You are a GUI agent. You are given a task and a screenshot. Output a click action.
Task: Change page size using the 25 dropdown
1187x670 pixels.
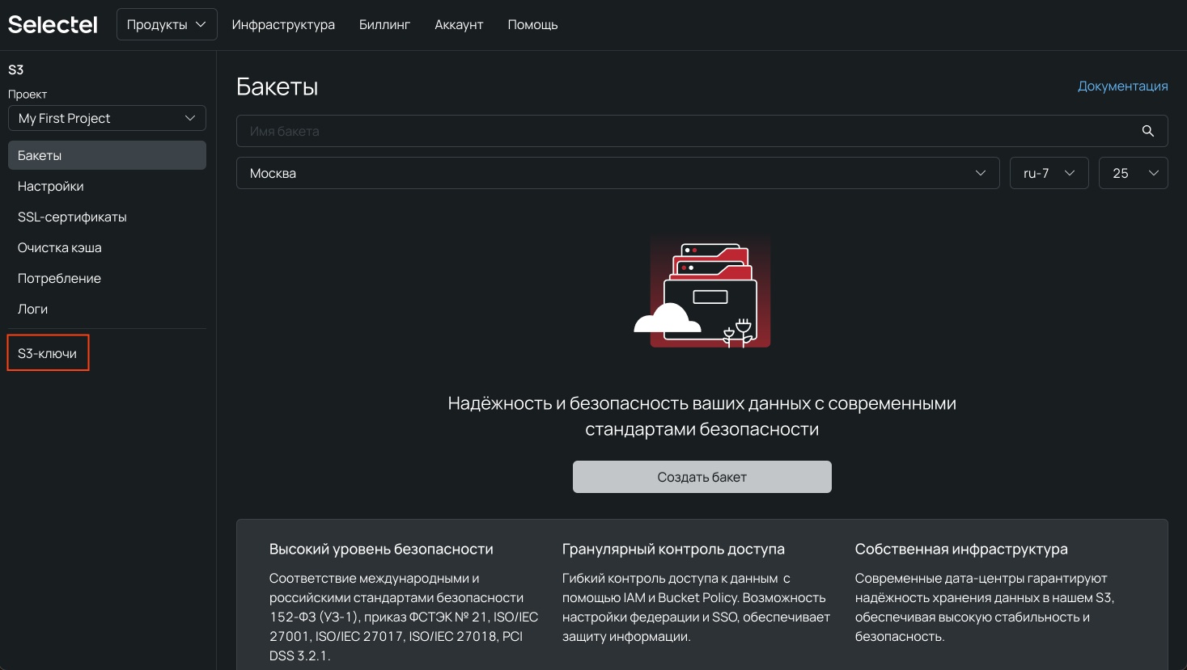tap(1133, 172)
